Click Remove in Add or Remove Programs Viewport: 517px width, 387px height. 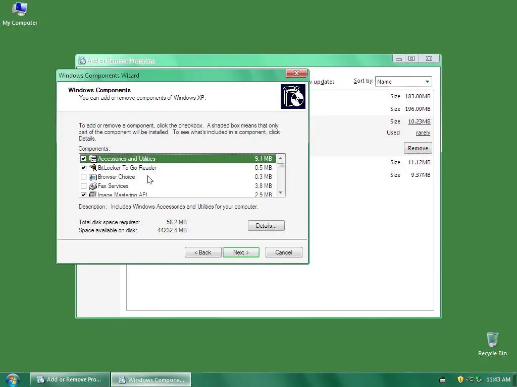pyautogui.click(x=418, y=148)
